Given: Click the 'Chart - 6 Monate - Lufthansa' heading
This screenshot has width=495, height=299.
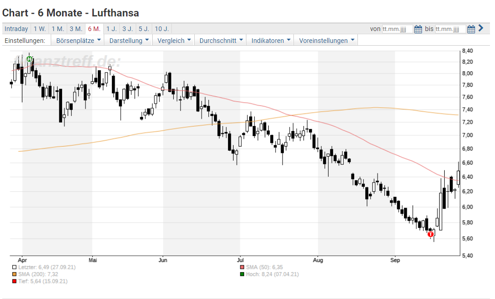Looking at the screenshot, I should pyautogui.click(x=71, y=13).
